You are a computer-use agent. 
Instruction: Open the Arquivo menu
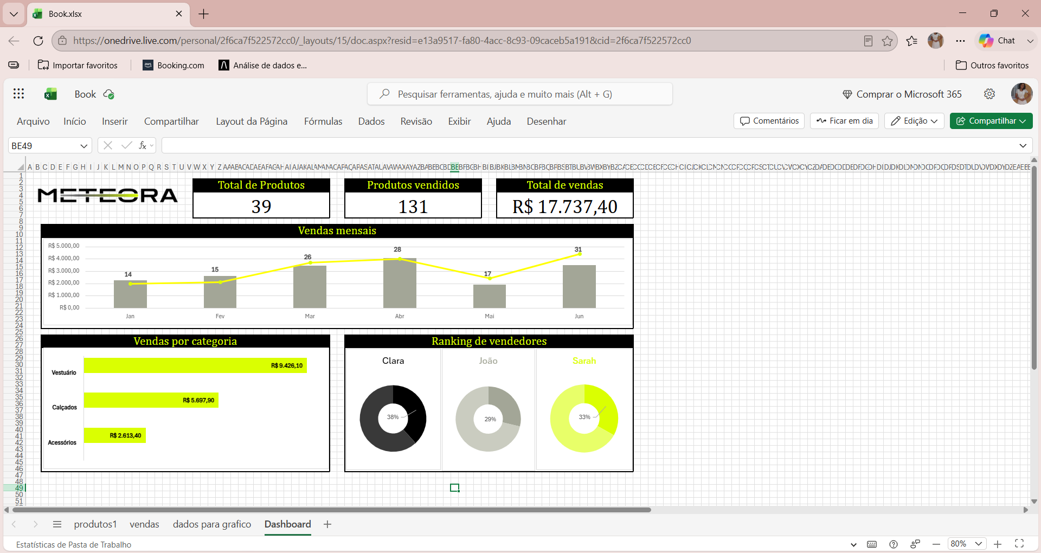33,121
